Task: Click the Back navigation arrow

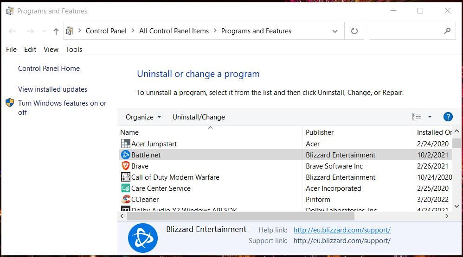Action: (x=13, y=31)
